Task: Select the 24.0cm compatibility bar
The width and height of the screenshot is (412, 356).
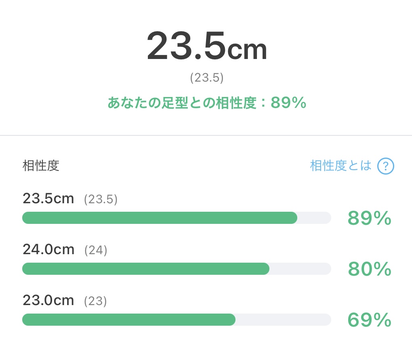Action: pyautogui.click(x=177, y=269)
